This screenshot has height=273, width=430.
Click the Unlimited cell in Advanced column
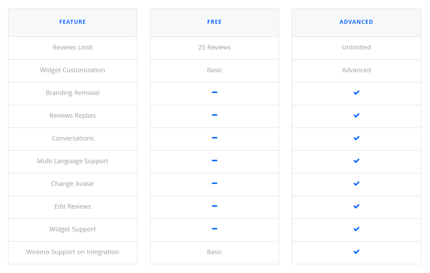click(x=356, y=47)
